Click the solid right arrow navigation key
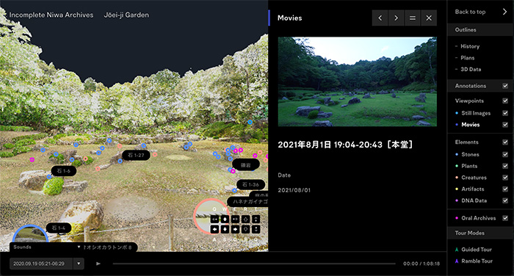514x276 pixels. [x=235, y=229]
